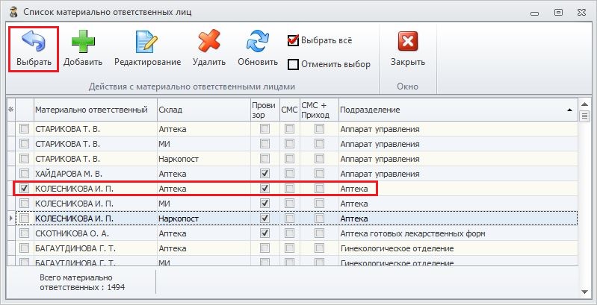Toggle Провизор checkbox for СКОТНИКОВА row
The image size is (597, 305).
265,233
